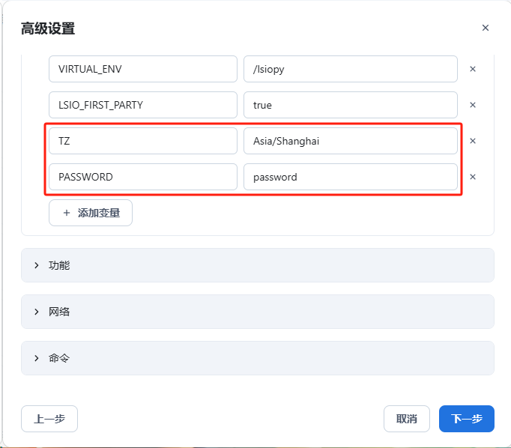Delete the TZ variable row
This screenshot has height=448, width=511.
(473, 141)
